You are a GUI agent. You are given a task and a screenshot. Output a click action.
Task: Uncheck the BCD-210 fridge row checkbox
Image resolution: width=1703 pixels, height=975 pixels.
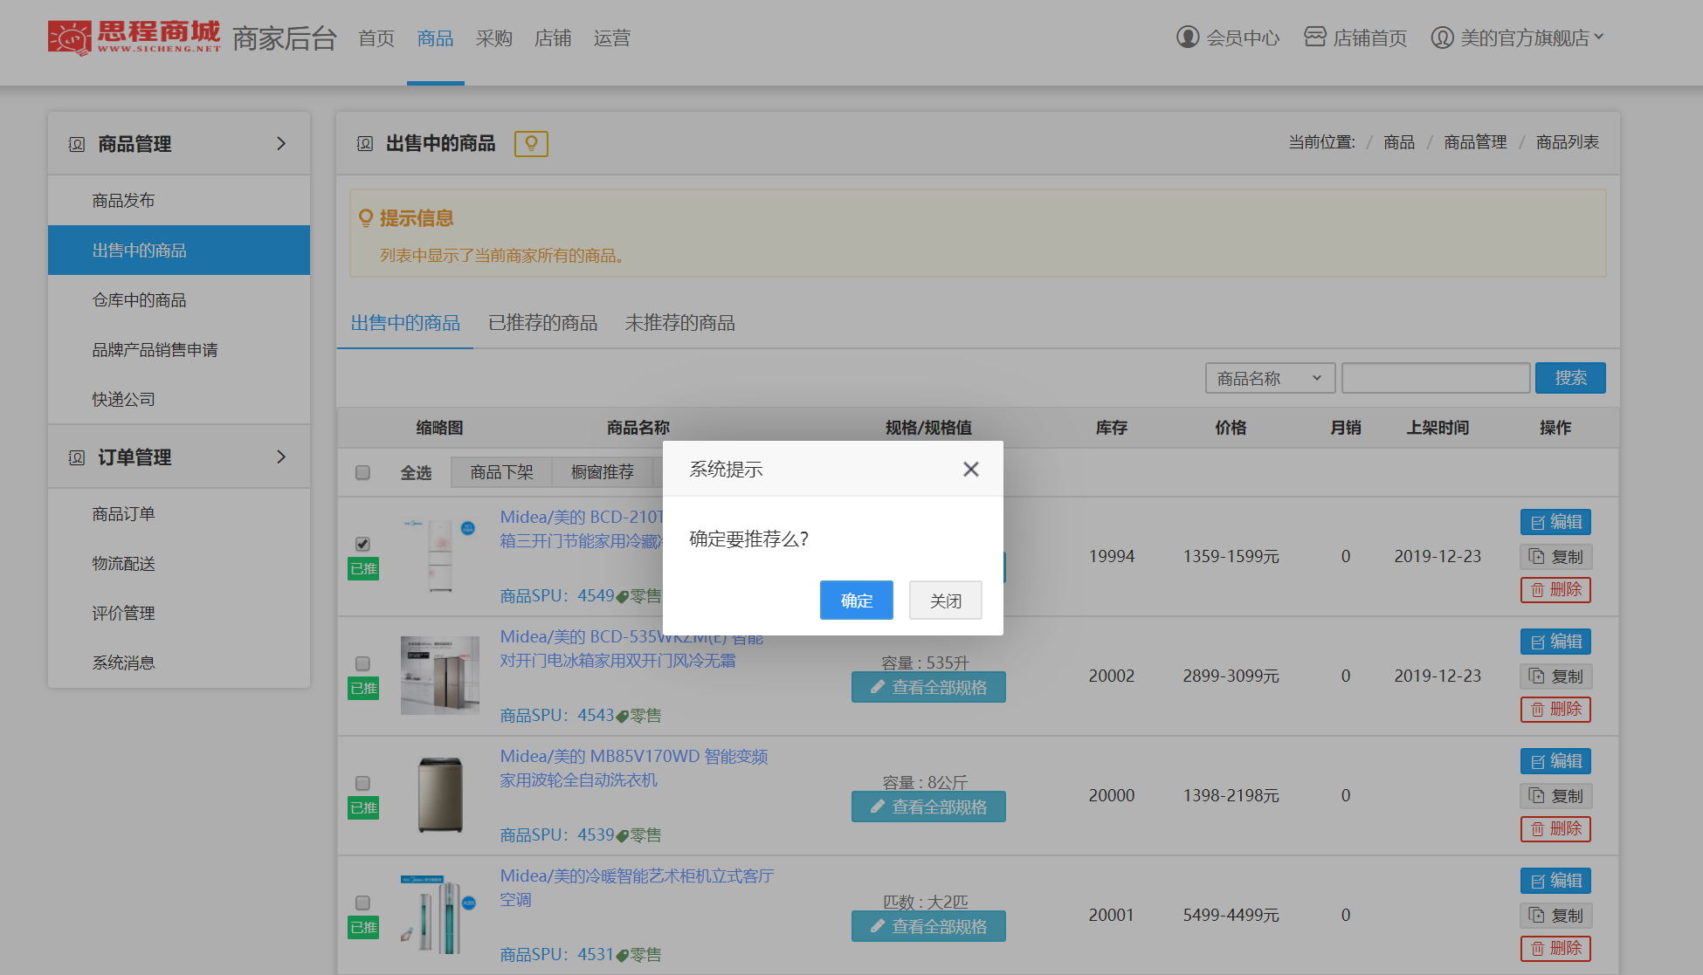[362, 544]
